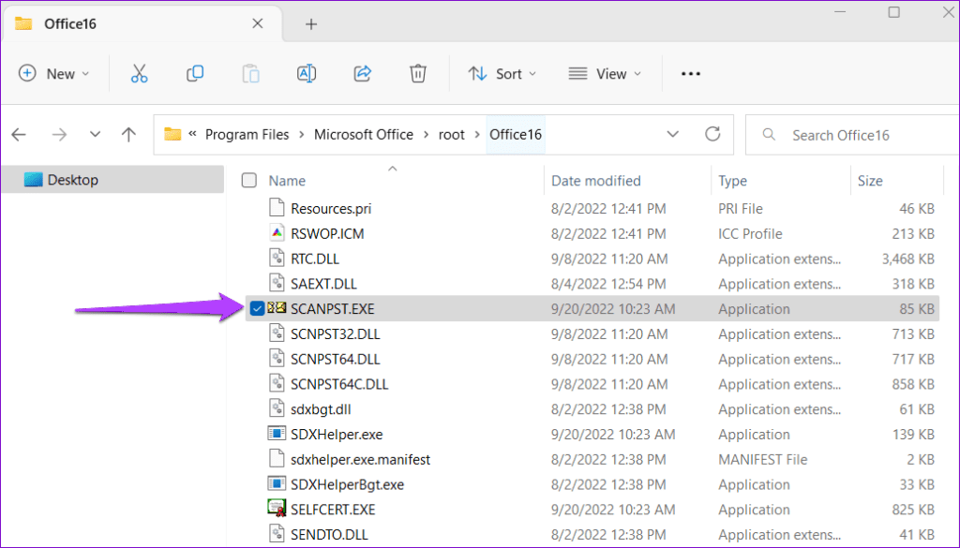
Task: Uncheck the SCANPST.EXE checkbox
Action: click(x=256, y=308)
